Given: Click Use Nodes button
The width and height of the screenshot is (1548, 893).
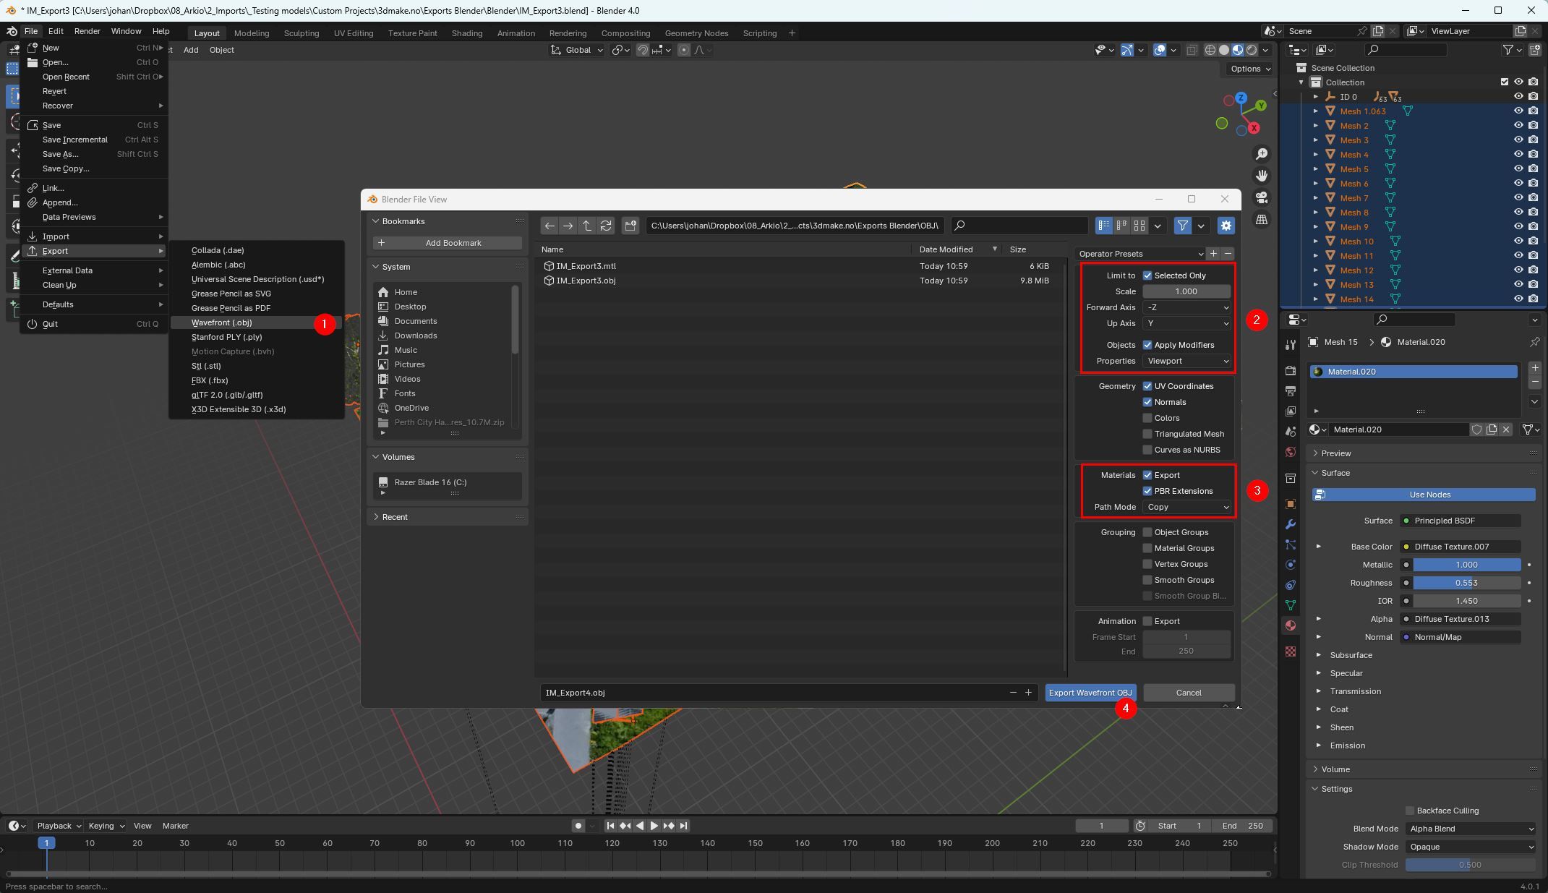Looking at the screenshot, I should (x=1424, y=495).
